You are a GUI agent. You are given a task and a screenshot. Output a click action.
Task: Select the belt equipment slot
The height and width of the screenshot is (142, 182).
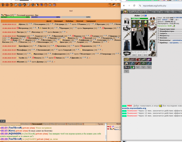pyautogui.click(x=127, y=54)
